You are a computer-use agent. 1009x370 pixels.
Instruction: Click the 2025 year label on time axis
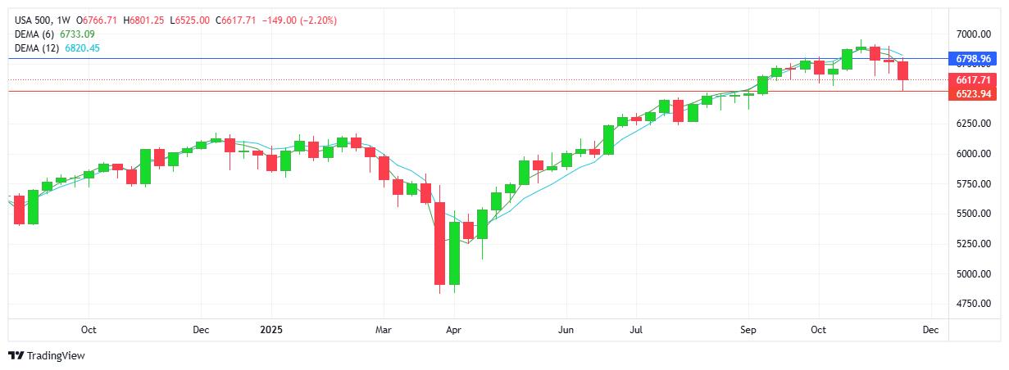pyautogui.click(x=270, y=329)
